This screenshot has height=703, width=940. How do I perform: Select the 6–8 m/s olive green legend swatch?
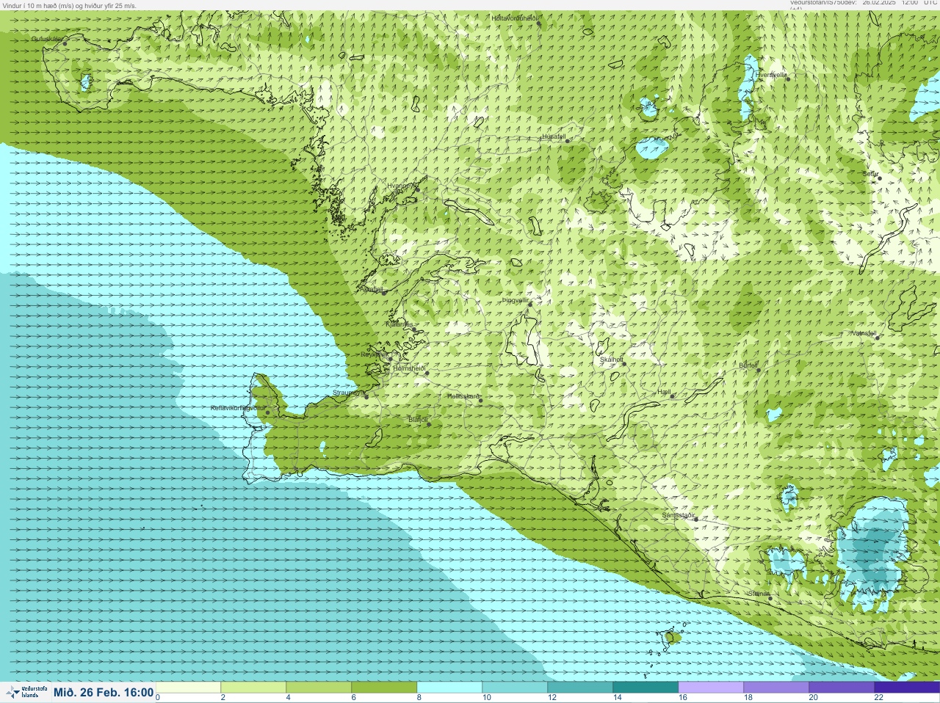tap(384, 688)
